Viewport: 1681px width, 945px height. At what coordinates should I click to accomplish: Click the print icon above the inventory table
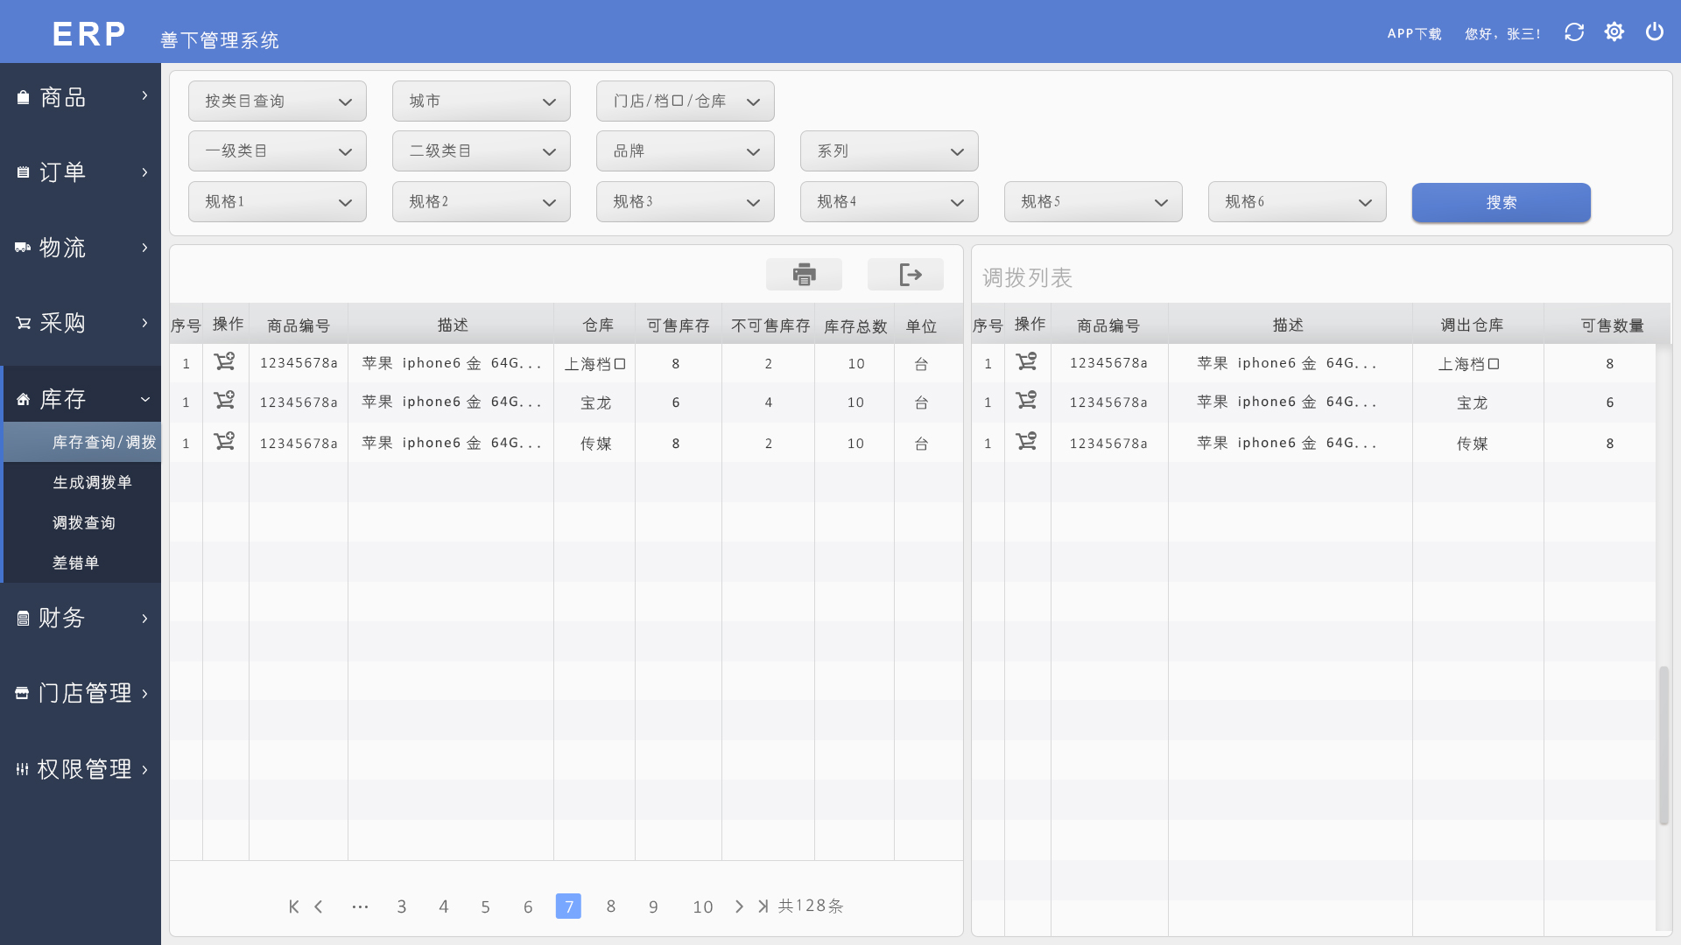point(803,274)
